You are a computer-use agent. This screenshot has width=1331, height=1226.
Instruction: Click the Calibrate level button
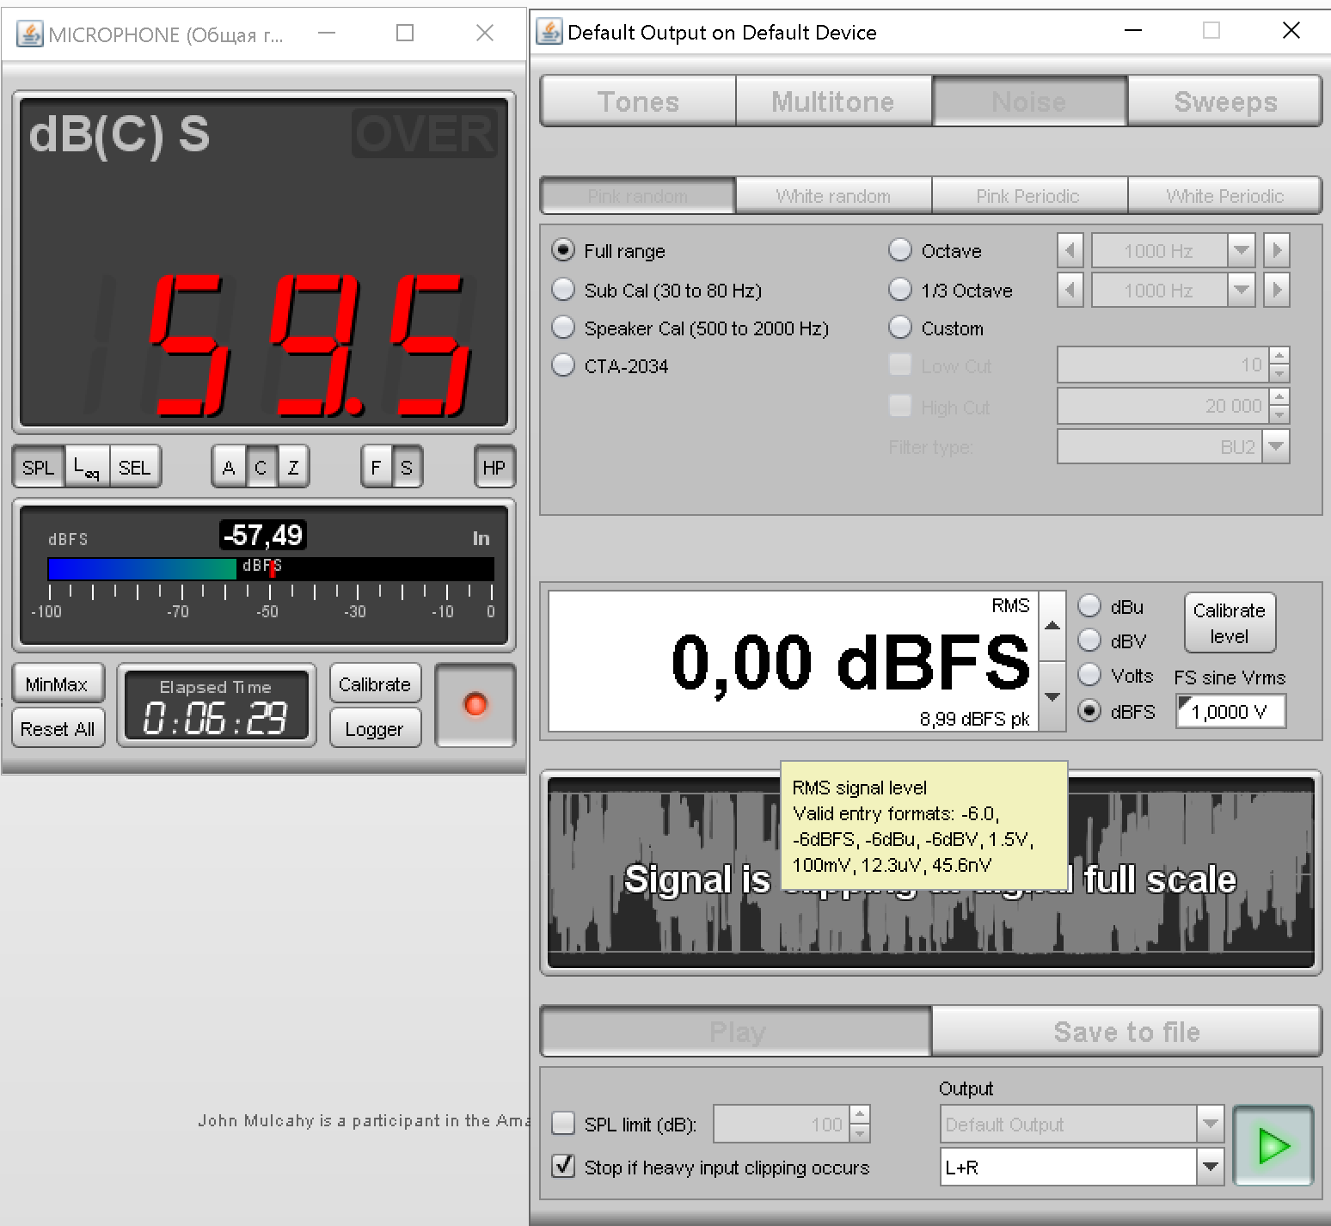pos(1230,623)
